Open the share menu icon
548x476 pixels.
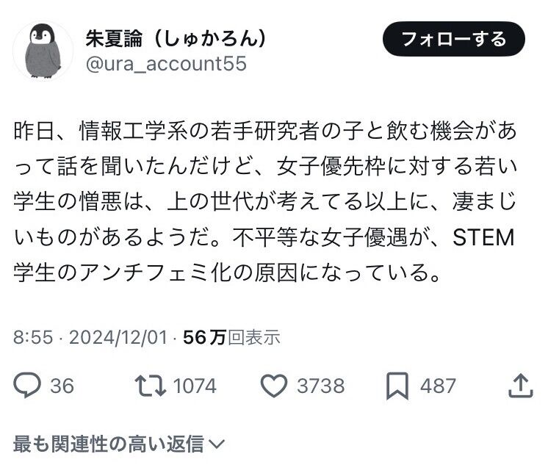519,385
